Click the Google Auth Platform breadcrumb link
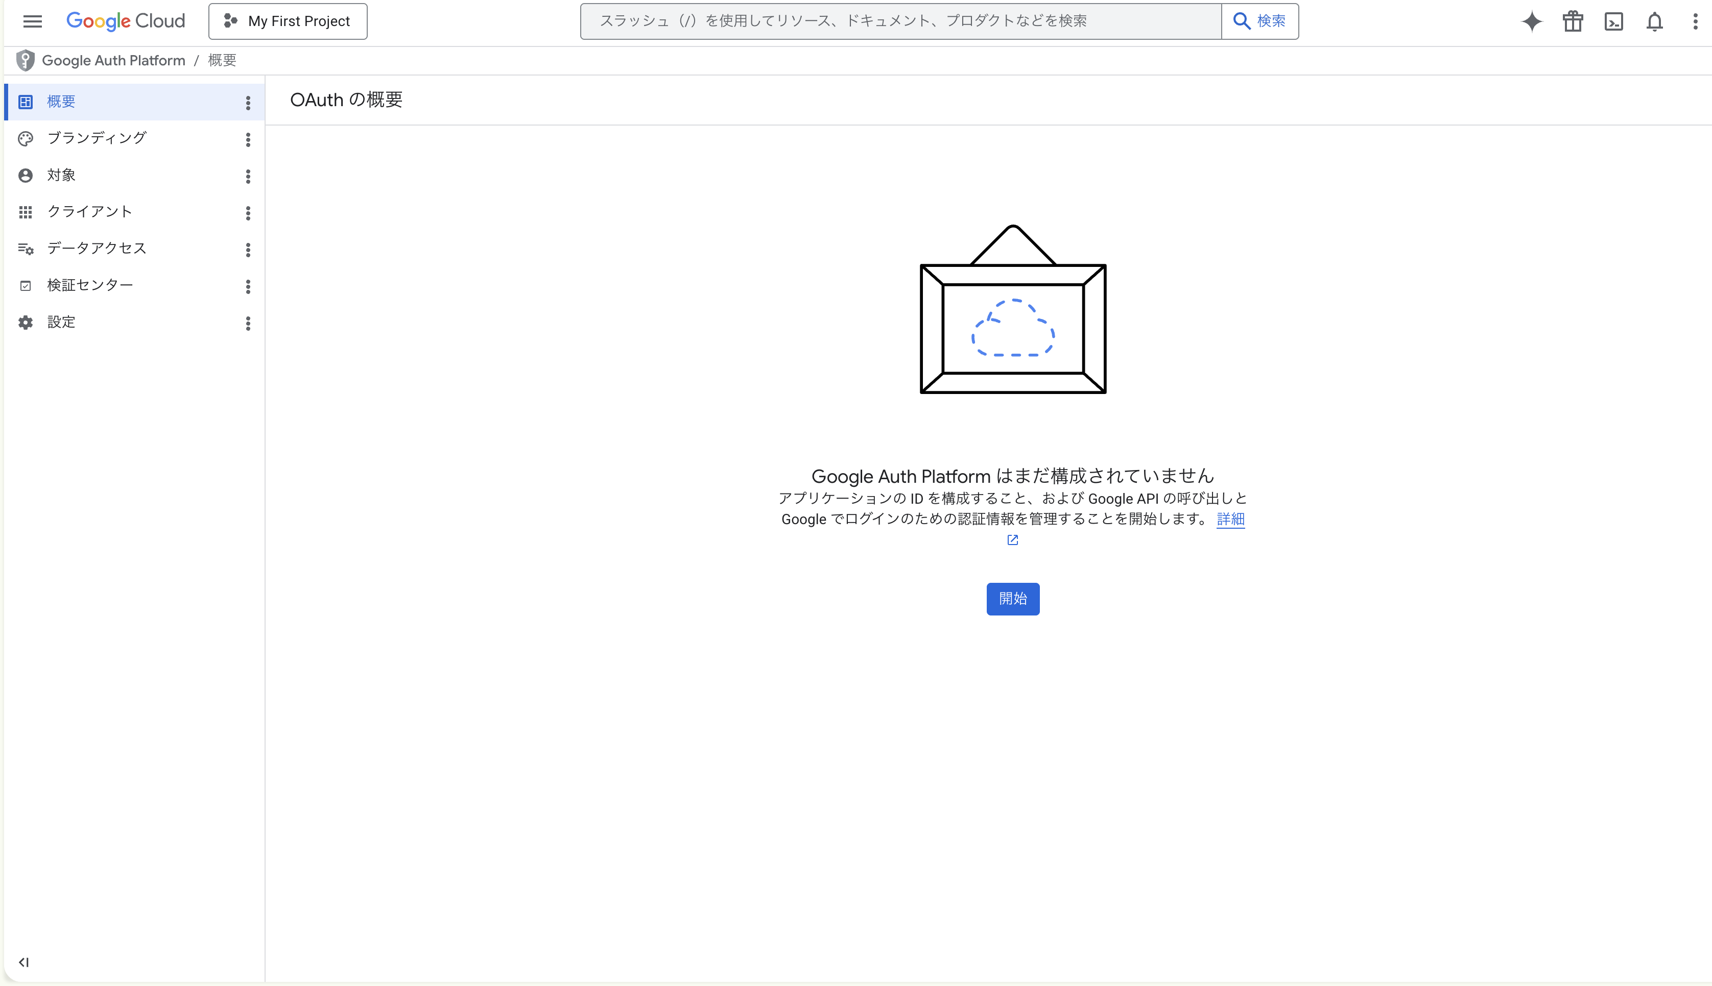This screenshot has width=1712, height=986. (113, 60)
